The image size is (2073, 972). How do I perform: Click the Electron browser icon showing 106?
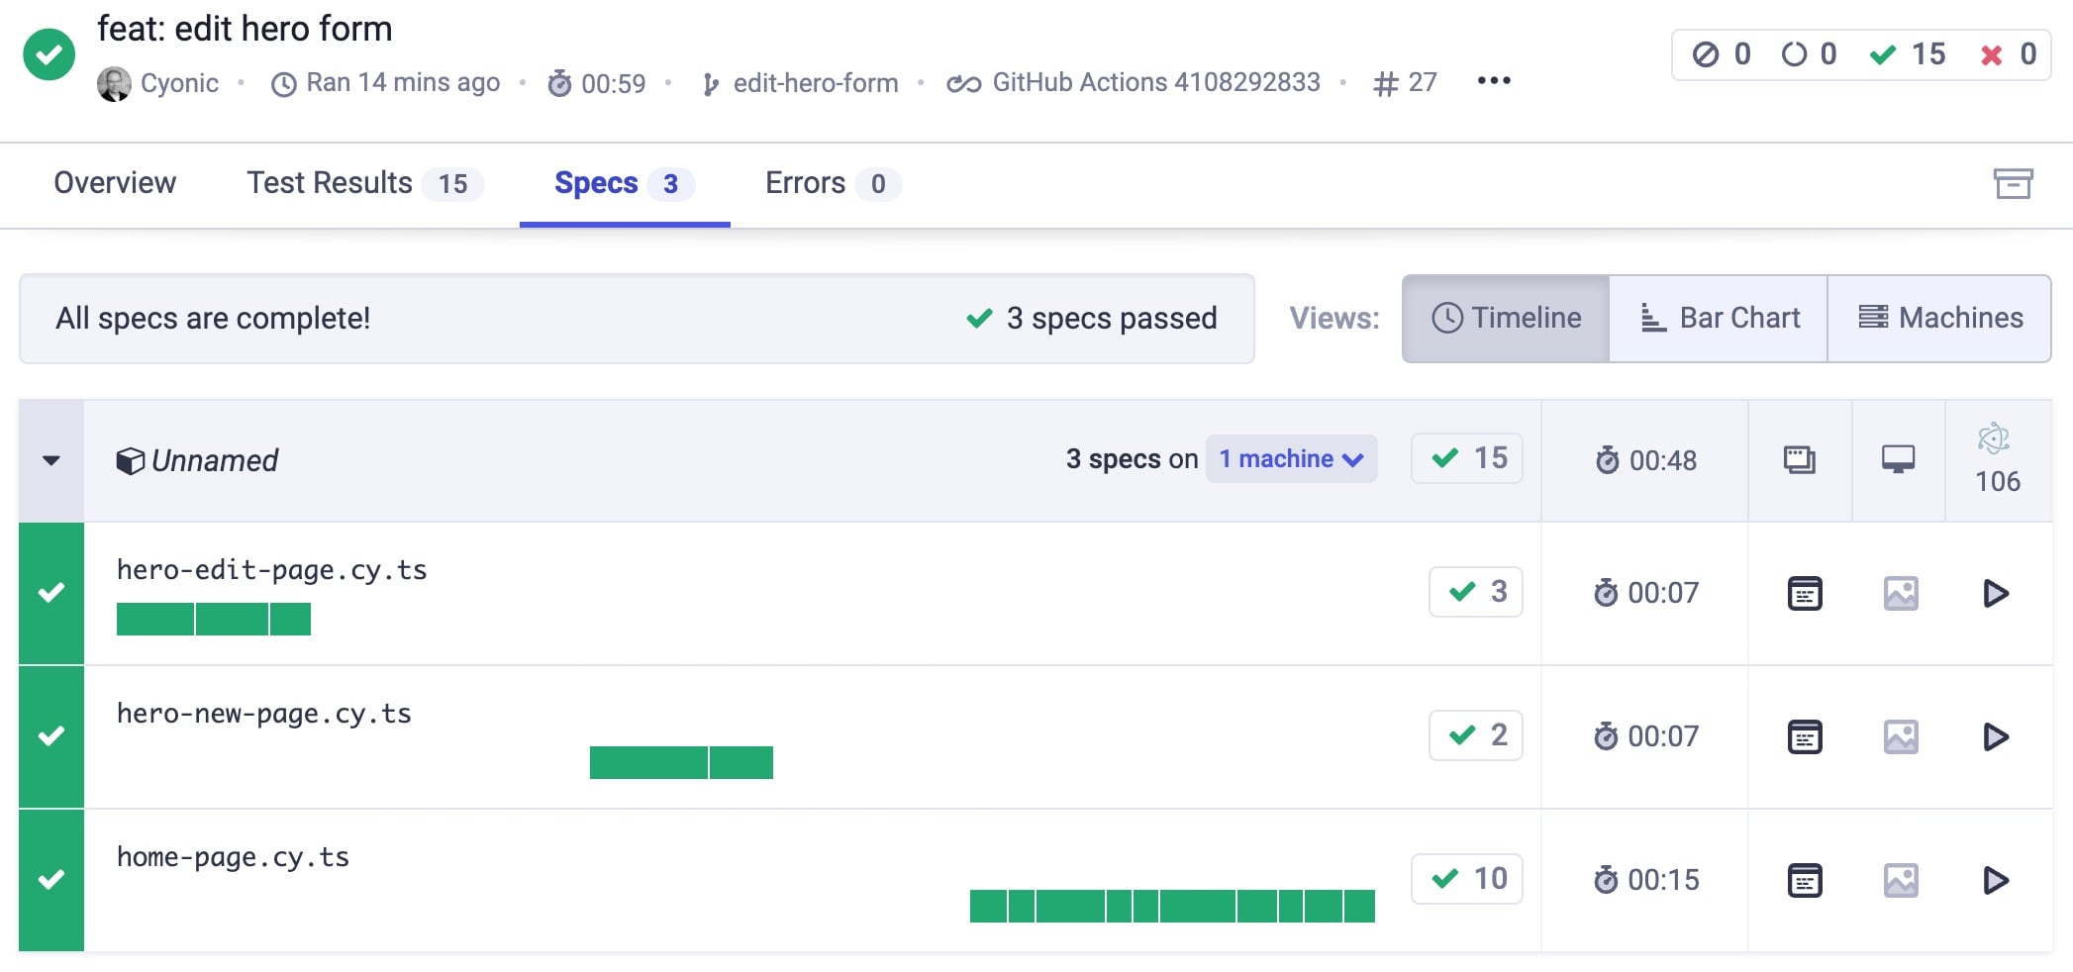(1996, 459)
